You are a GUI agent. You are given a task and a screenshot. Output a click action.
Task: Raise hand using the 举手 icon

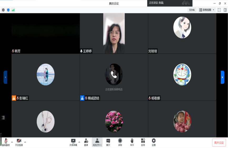(132, 142)
